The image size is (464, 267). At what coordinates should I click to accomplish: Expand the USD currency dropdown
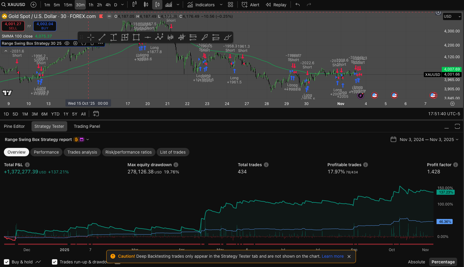[x=452, y=16]
